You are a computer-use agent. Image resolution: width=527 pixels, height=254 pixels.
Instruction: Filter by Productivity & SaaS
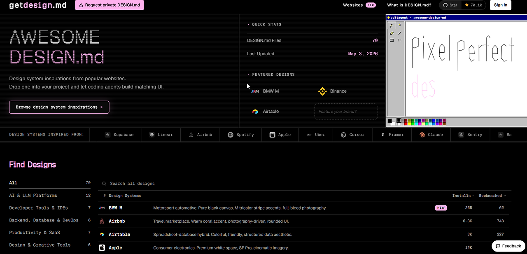50,233
